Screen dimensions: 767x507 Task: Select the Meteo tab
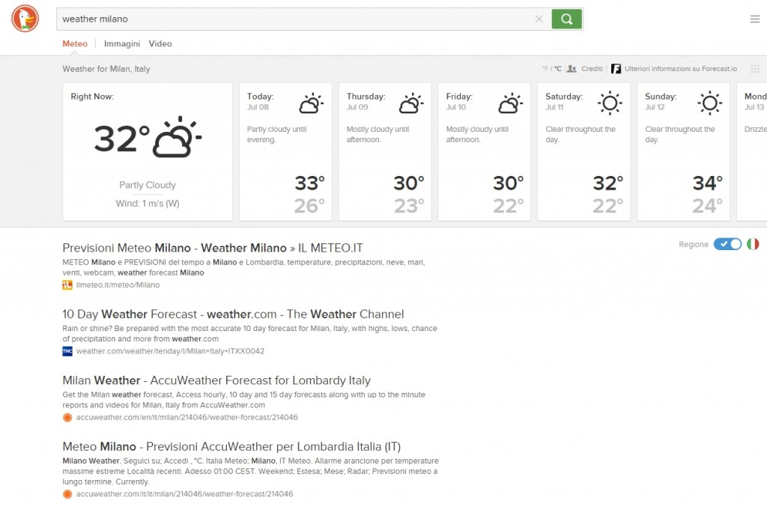(75, 43)
